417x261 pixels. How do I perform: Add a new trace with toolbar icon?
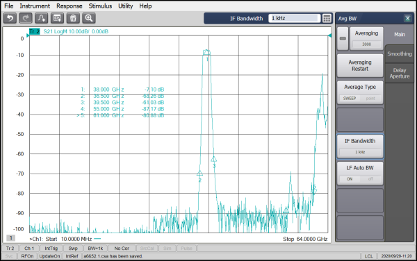[42, 18]
